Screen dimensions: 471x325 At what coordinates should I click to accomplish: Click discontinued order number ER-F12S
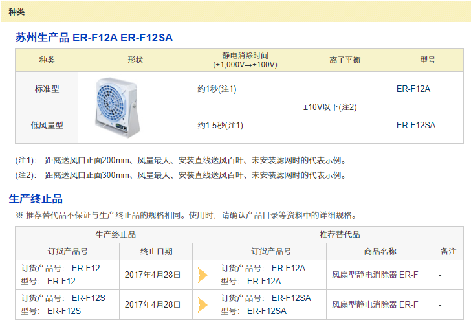pyautogui.click(x=89, y=298)
